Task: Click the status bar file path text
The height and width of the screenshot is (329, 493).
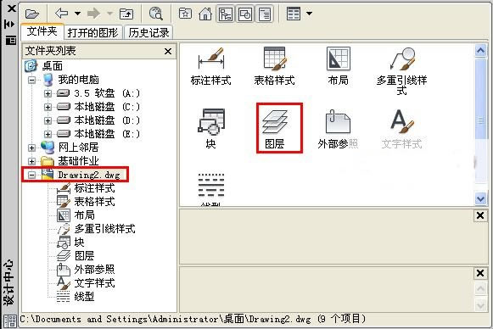Action: click(x=193, y=320)
